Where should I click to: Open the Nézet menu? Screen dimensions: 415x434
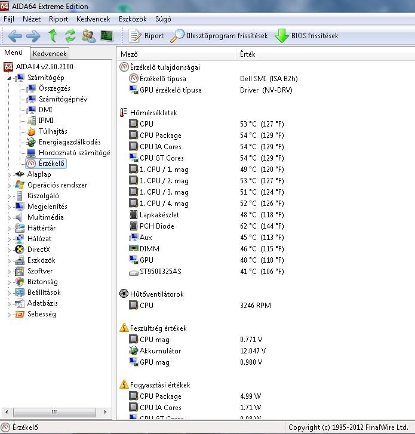pos(32,19)
